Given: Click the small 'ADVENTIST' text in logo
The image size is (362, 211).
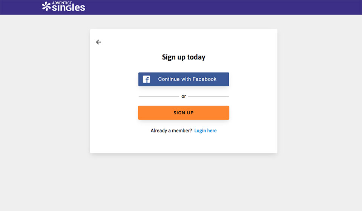Looking at the screenshot, I should tap(62, 3).
